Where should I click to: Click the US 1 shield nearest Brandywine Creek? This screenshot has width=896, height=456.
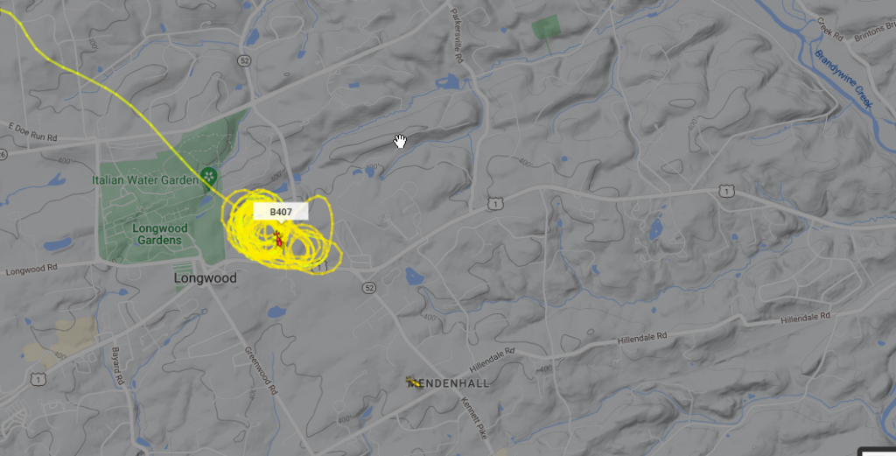[726, 192]
